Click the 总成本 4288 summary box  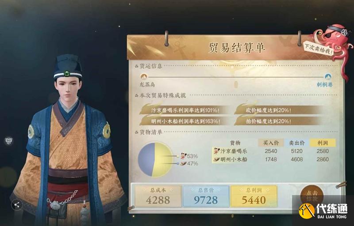[x=158, y=196]
